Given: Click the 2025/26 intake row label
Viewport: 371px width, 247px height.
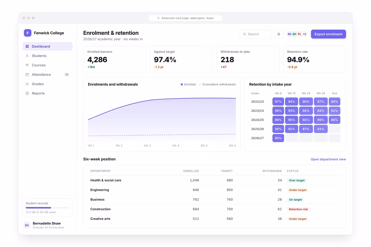Looking at the screenshot, I should [257, 129].
